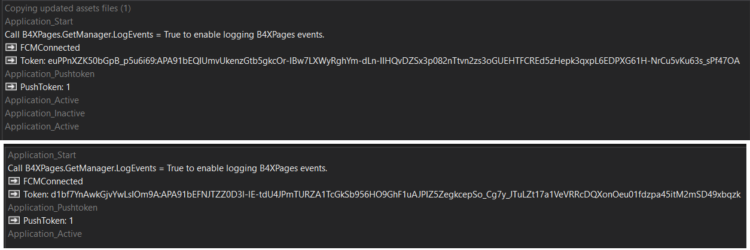Select the Application_Inactive log entry

tap(45, 113)
